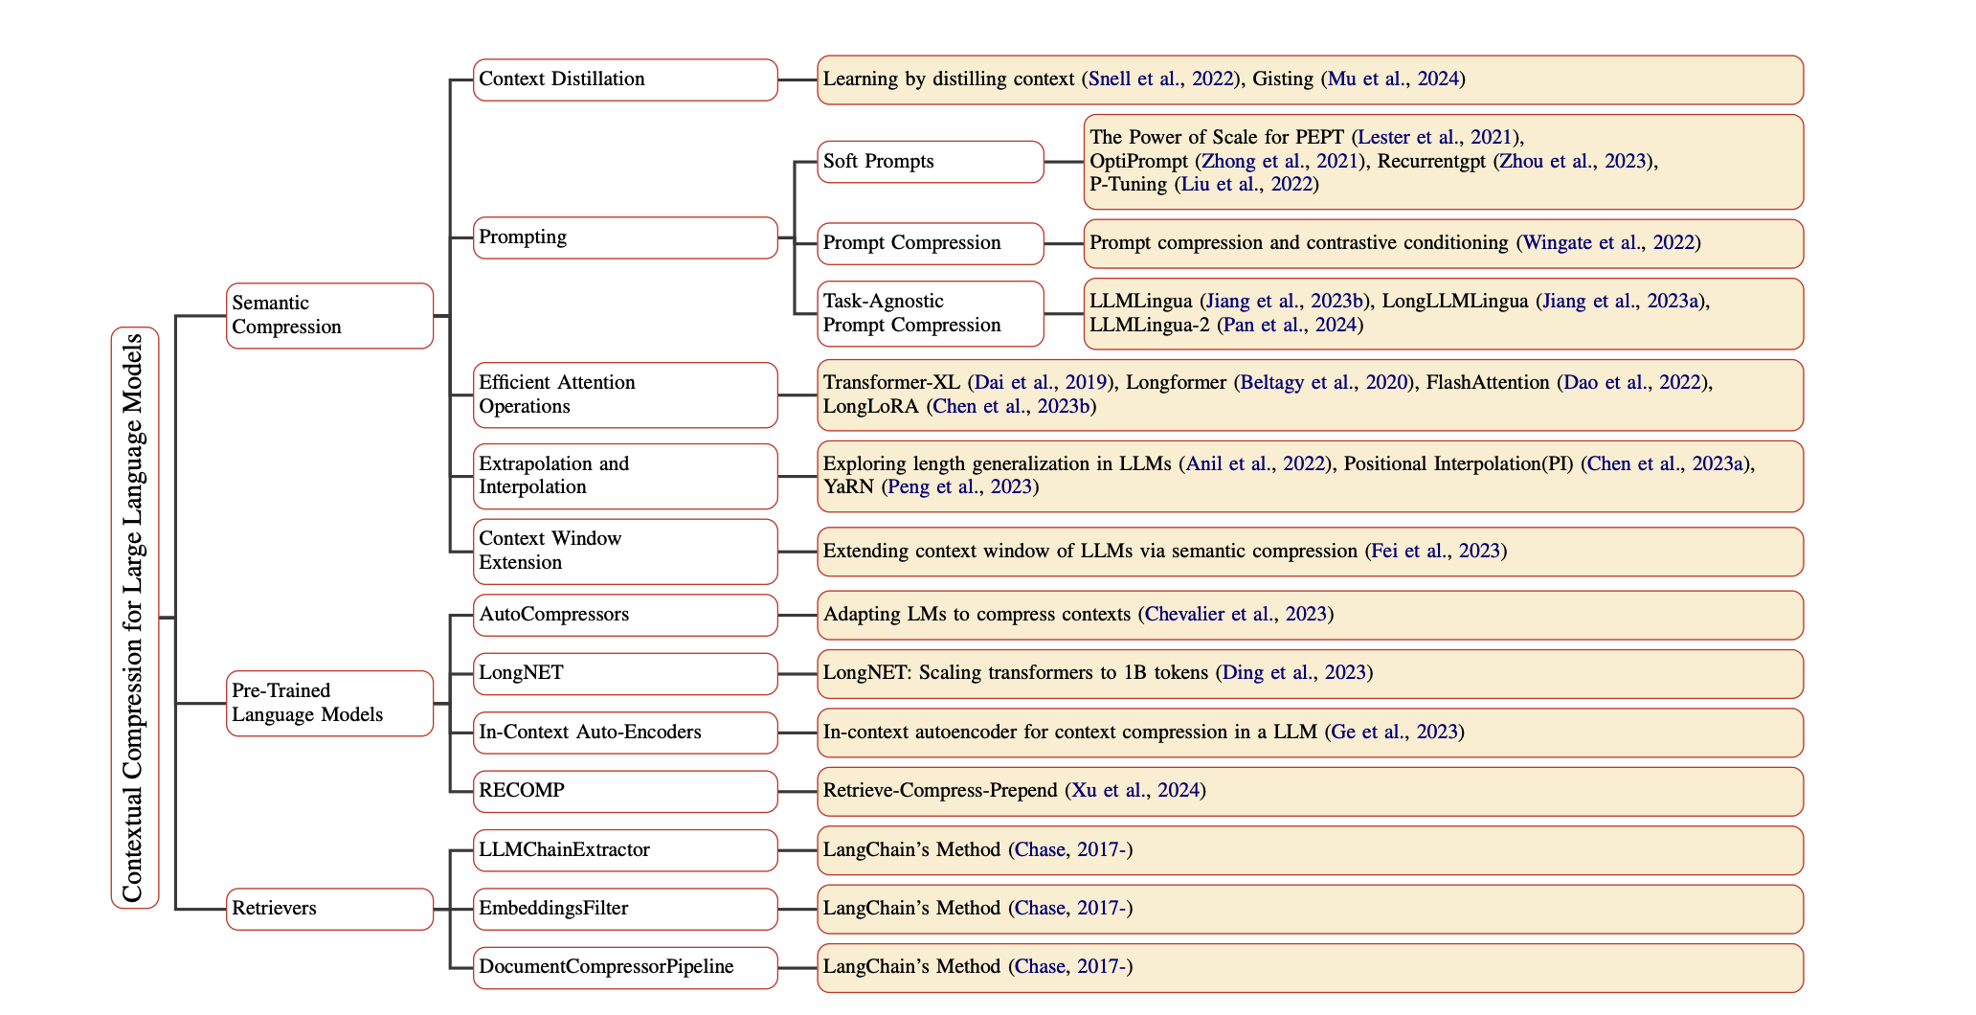
Task: Click the word 'LongLoRA'
Action: 871,407
